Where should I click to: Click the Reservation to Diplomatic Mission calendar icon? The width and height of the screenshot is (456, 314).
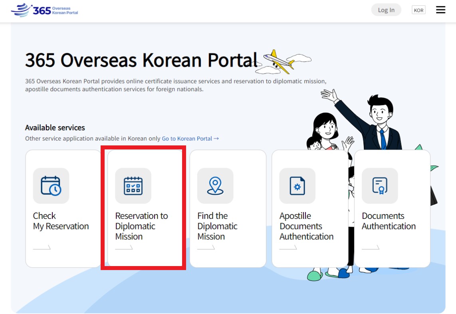tap(133, 186)
